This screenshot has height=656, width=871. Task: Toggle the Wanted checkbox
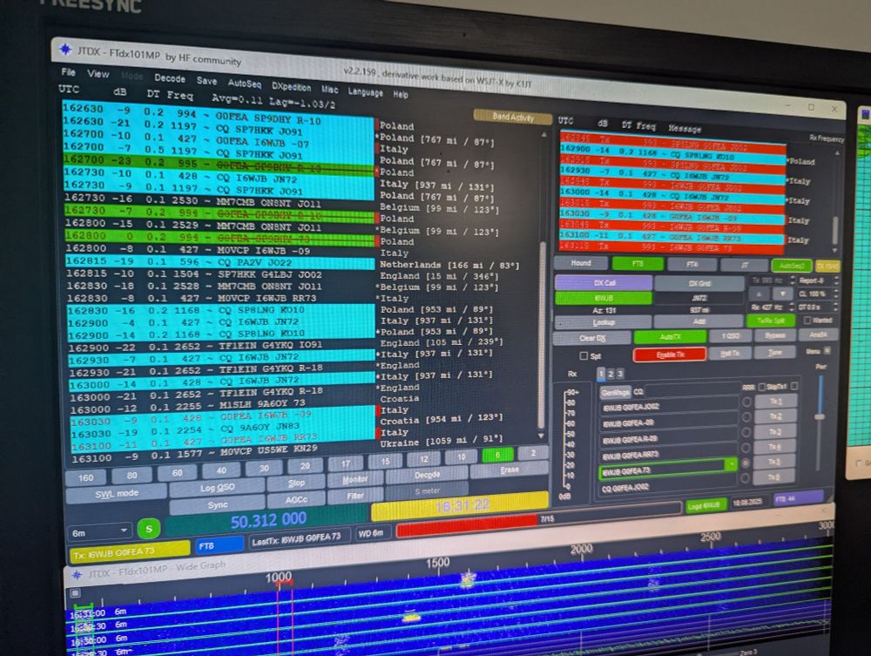807,320
